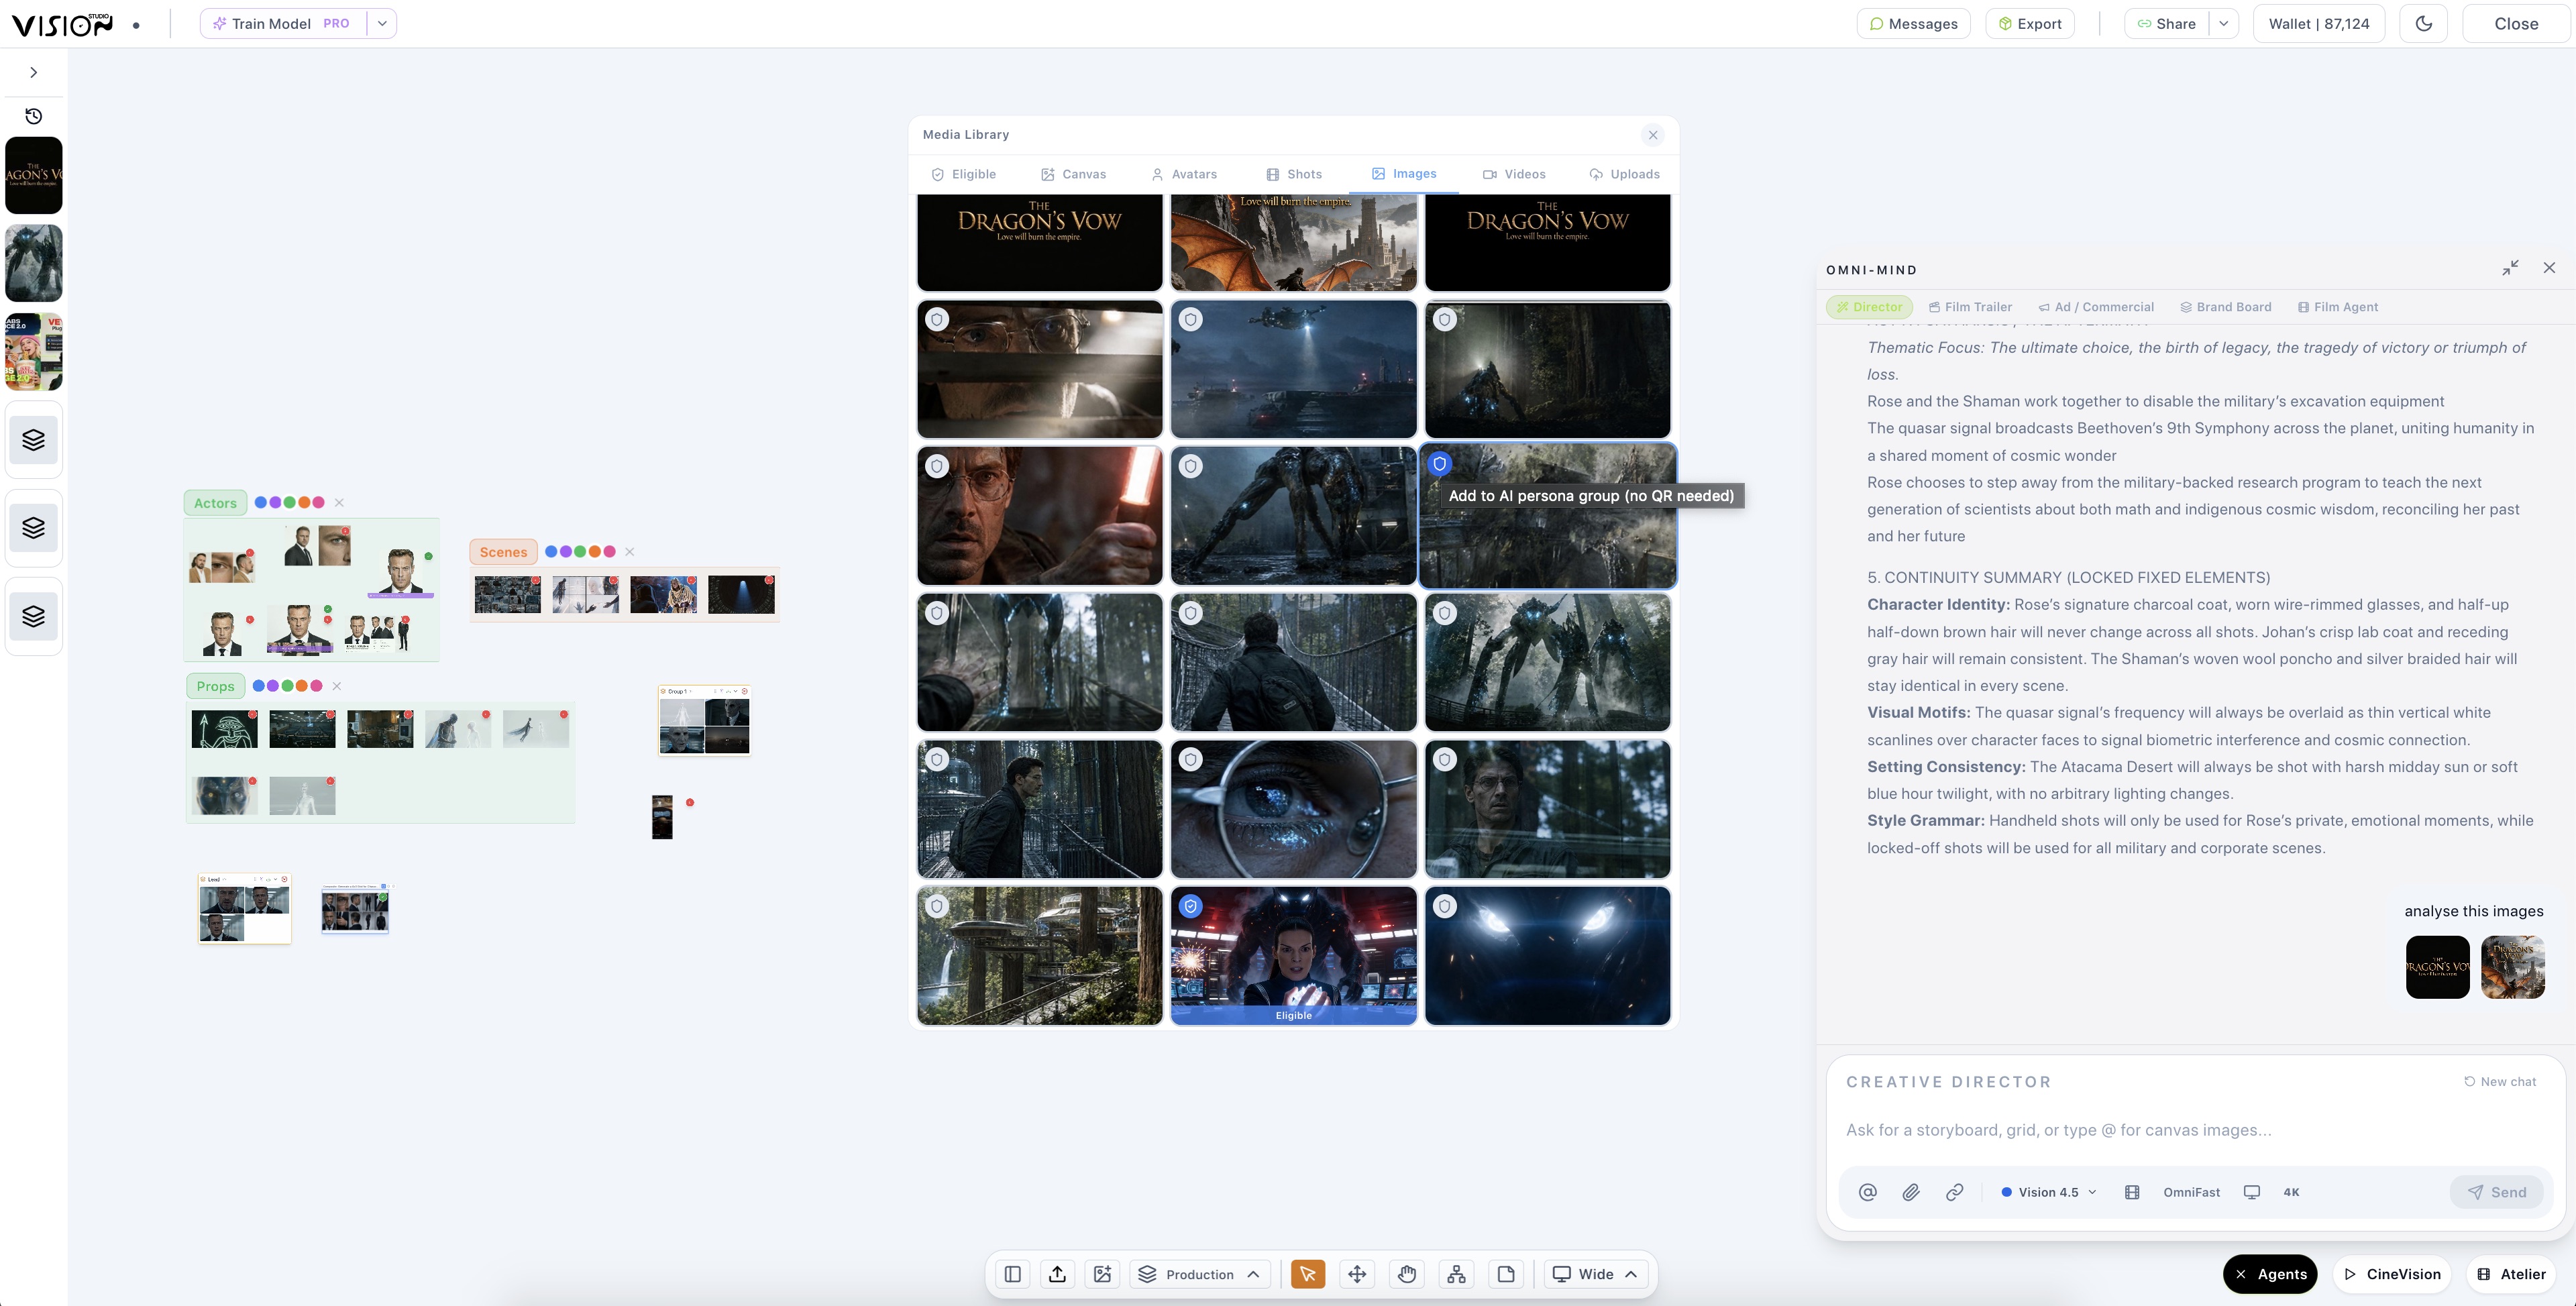
Task: Click the Messages button
Action: 1913,24
